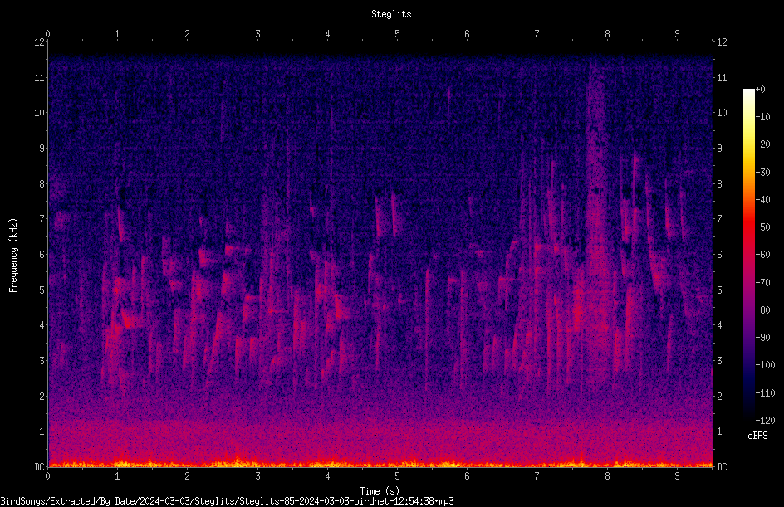
Task: Click the Frequency (kHz) axis label
Action: coord(13,256)
